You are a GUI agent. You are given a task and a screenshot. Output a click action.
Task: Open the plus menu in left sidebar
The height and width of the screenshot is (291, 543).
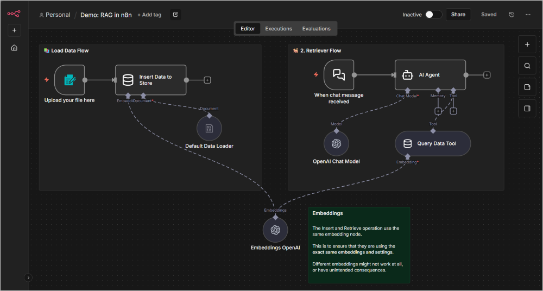point(14,30)
